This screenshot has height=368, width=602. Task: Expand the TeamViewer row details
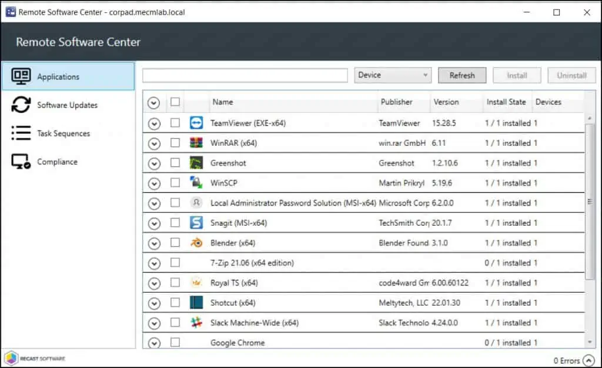[x=154, y=123]
